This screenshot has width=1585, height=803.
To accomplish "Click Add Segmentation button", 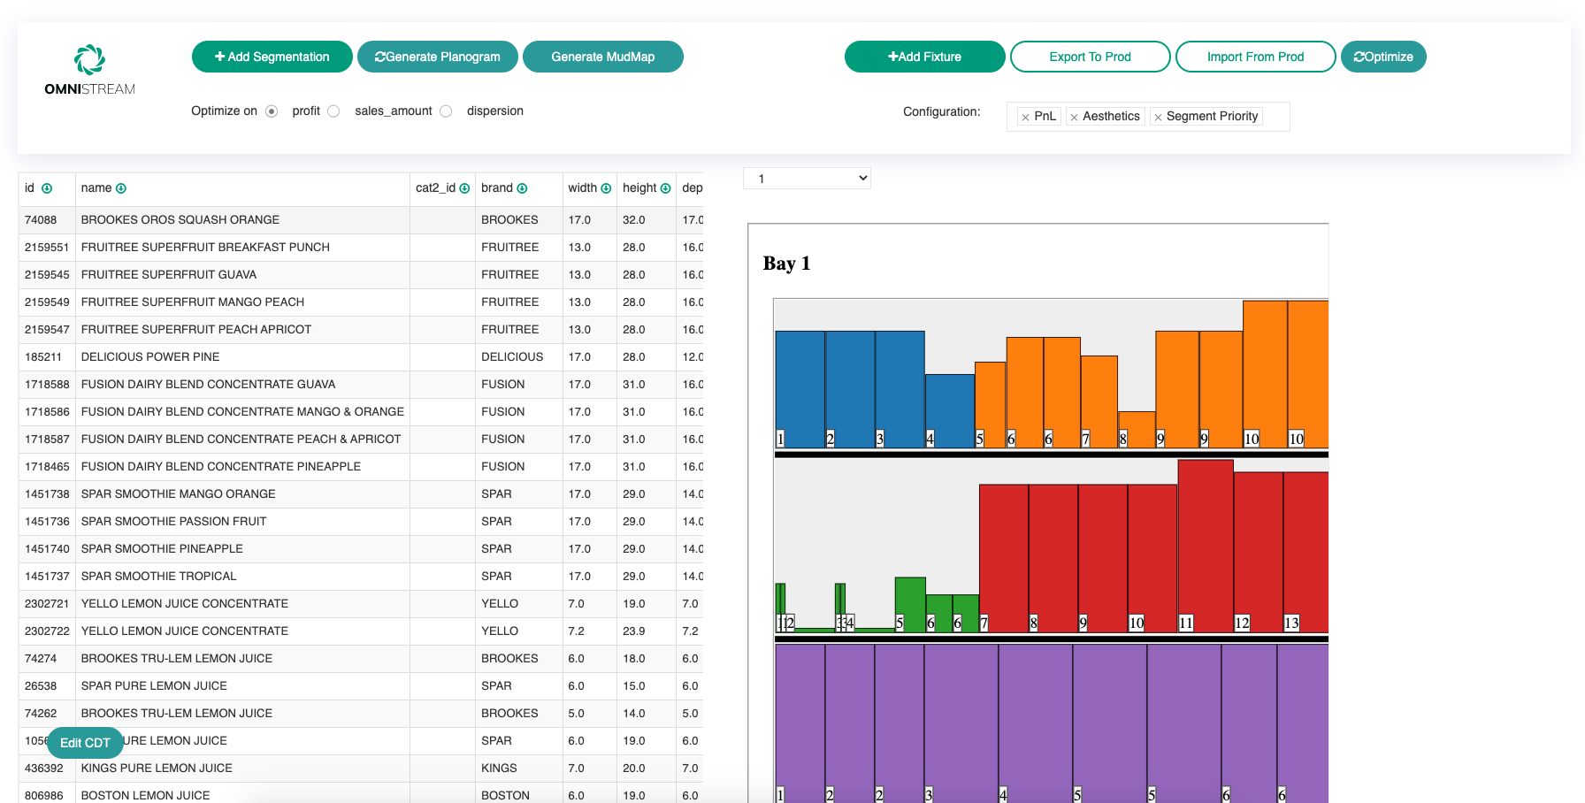I will pos(272,57).
